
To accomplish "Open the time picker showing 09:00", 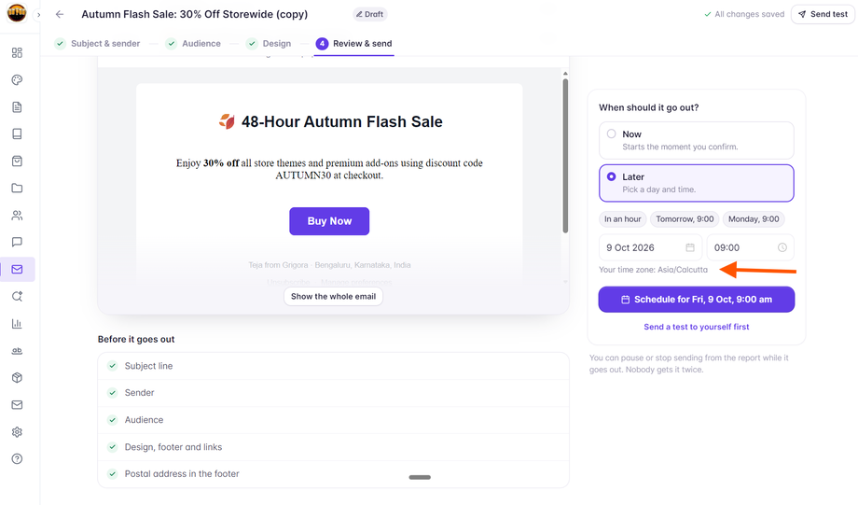I will click(x=750, y=247).
